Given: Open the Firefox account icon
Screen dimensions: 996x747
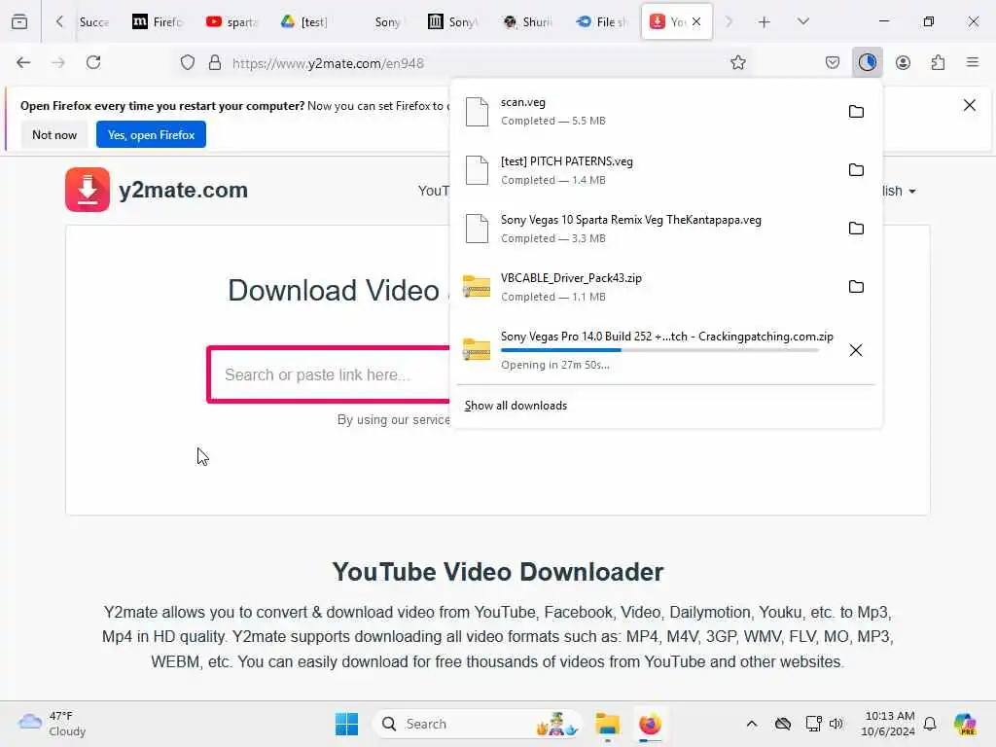Looking at the screenshot, I should (903, 62).
